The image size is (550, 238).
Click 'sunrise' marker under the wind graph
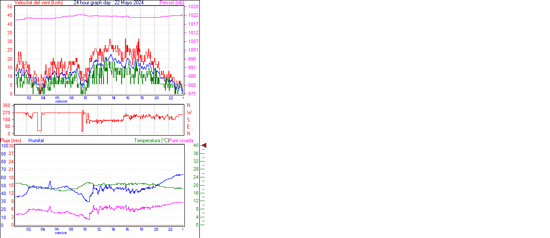[61, 101]
